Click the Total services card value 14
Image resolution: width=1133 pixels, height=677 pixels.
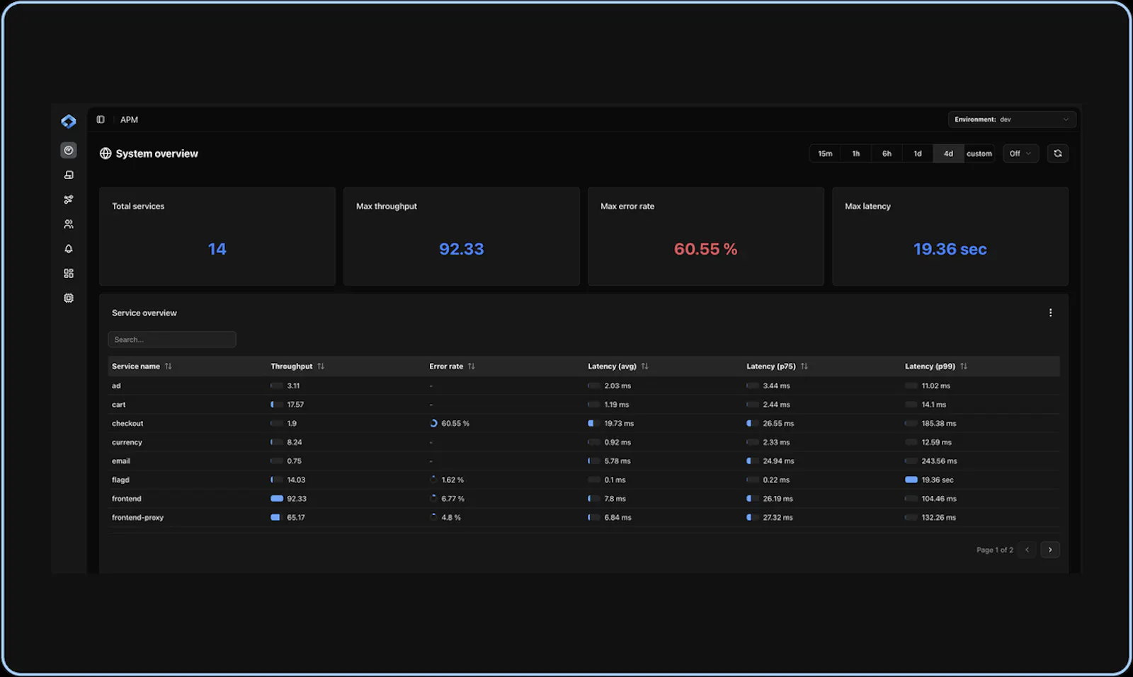pyautogui.click(x=217, y=249)
